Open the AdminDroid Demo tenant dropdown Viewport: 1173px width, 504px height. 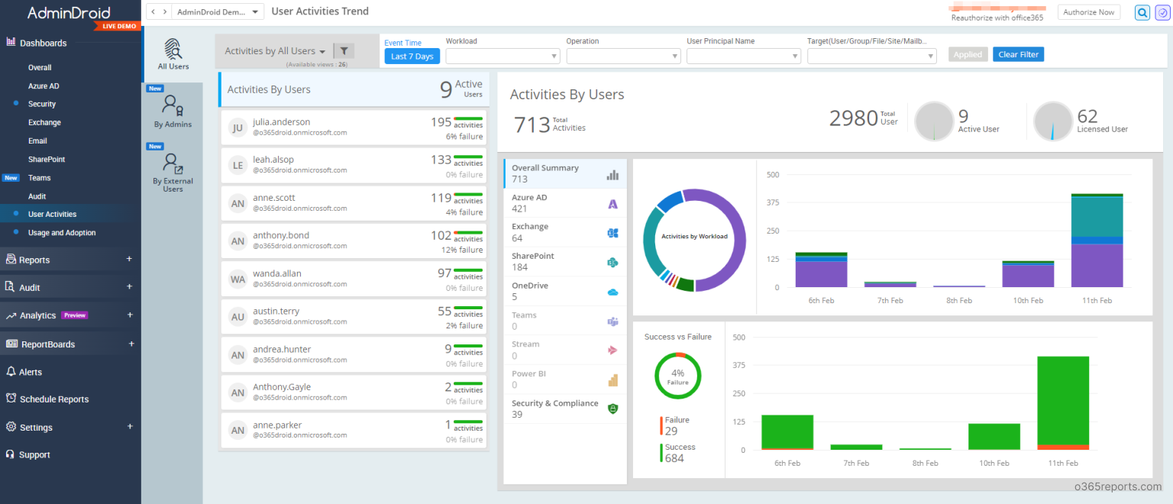(x=218, y=11)
